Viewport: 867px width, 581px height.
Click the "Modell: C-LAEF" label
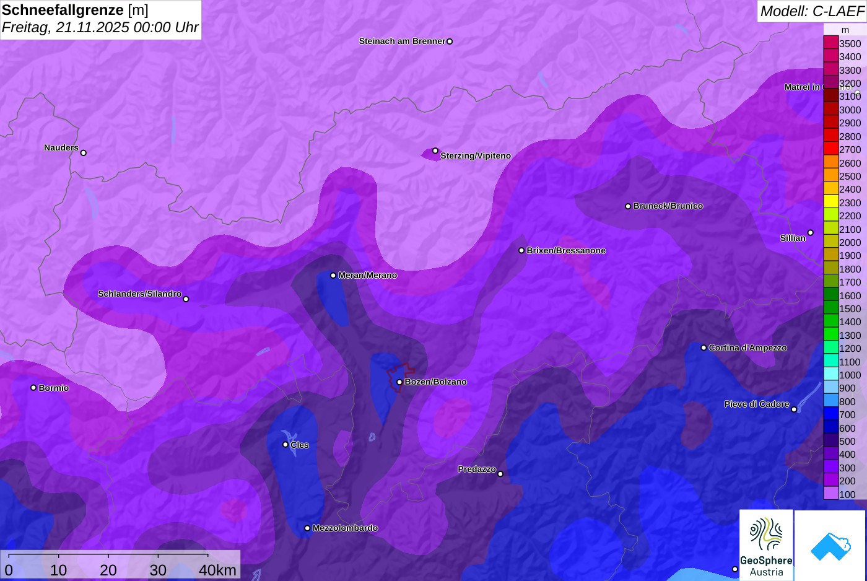[x=812, y=11]
